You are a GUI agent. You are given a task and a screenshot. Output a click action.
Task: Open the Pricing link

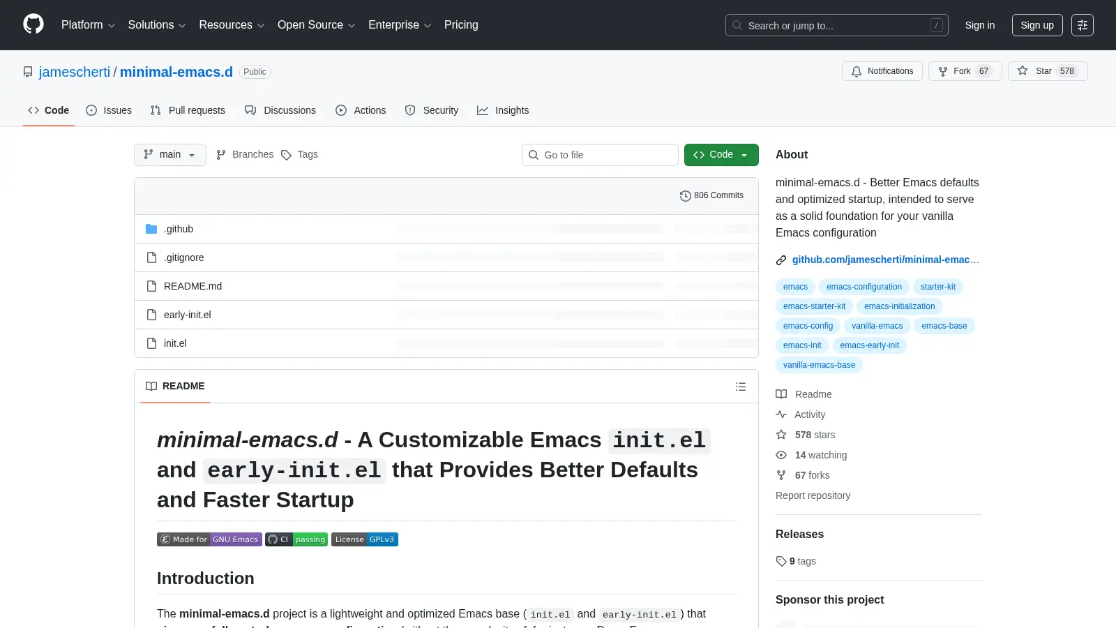click(x=461, y=25)
